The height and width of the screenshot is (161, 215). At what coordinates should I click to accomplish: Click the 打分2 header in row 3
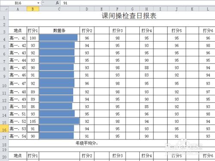pyautogui.click(x=87, y=30)
